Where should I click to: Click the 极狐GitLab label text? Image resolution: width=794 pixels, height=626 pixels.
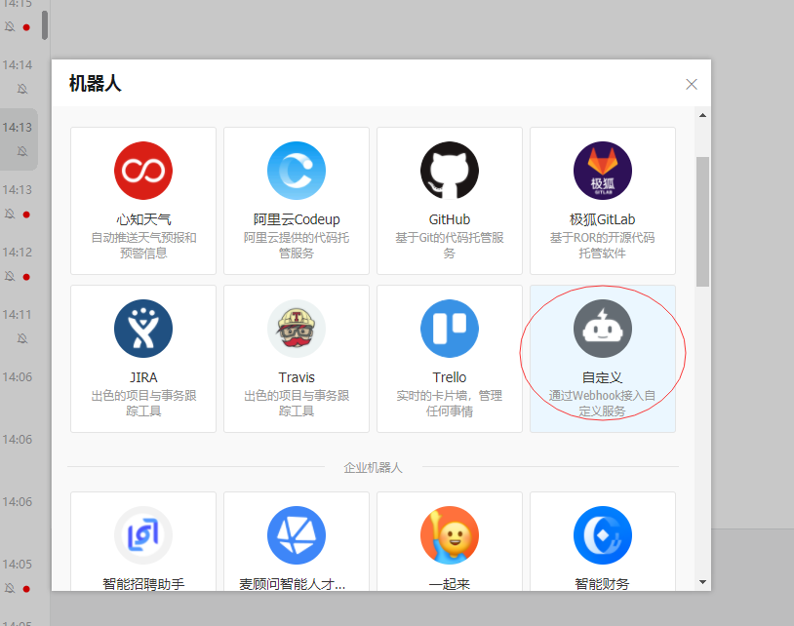pos(603,219)
